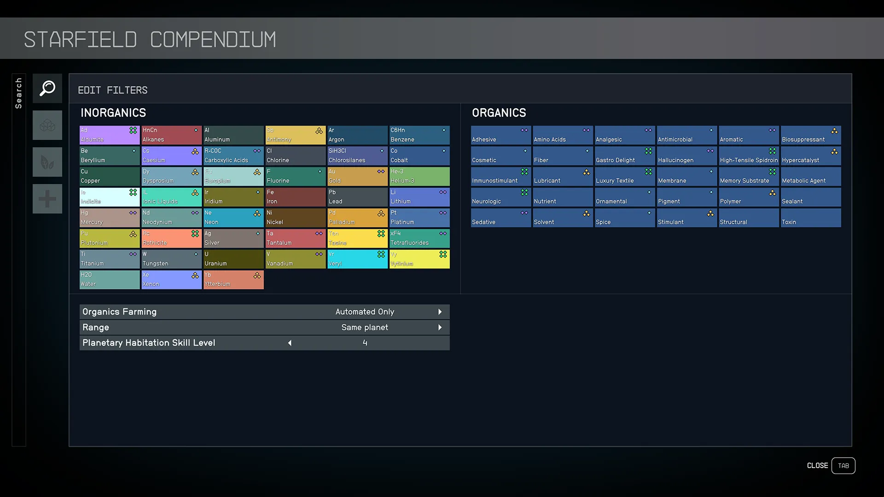Toggle the Adhesive organic filter
The width and height of the screenshot is (884, 497).
(x=501, y=135)
